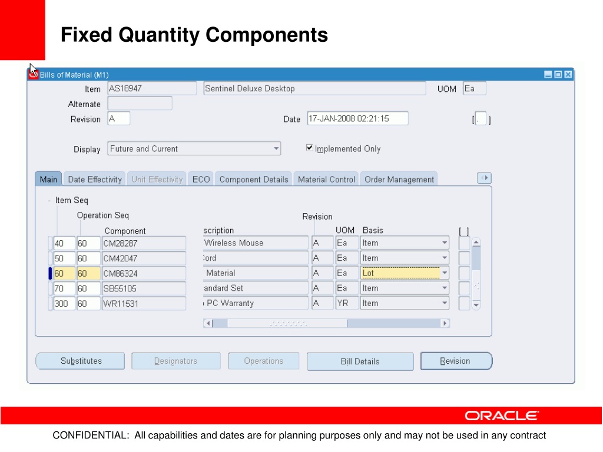Click the up arrow of vertical scrollbar
603x452 pixels.
(476, 242)
